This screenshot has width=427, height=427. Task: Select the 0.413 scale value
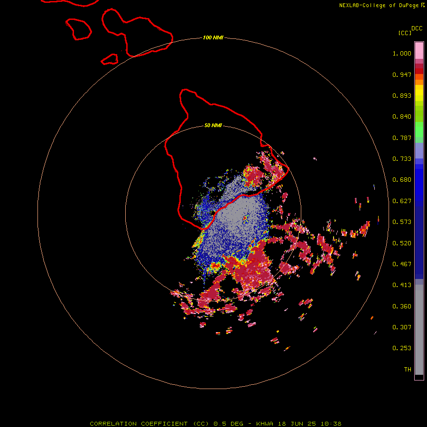point(402,285)
